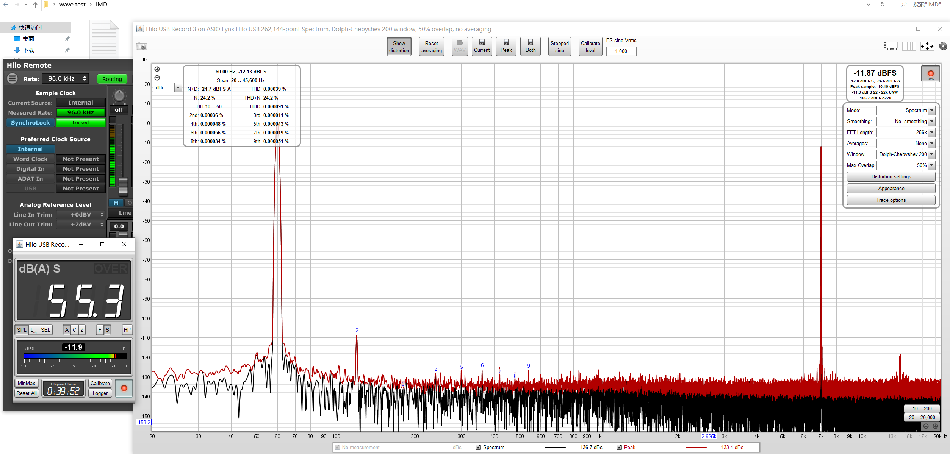Open Trace options
950x454 pixels.
point(891,200)
